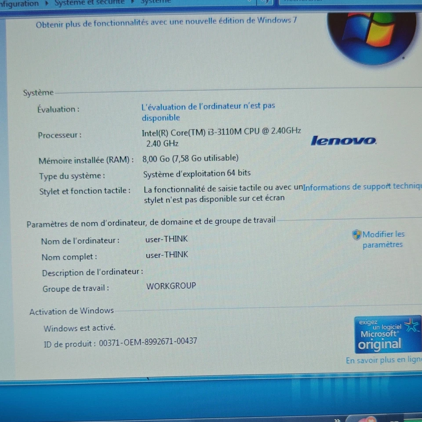Open Informations de support technique link
This screenshot has height=422, width=422.
click(362, 186)
